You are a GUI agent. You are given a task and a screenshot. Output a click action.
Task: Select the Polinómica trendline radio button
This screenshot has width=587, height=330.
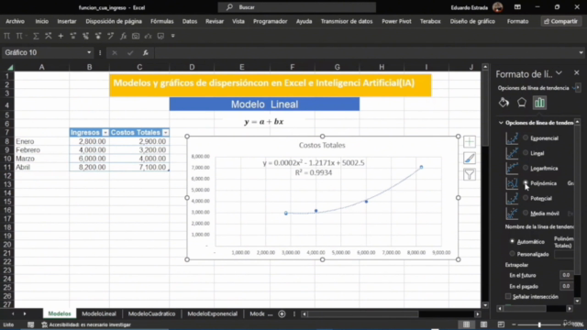coord(526,182)
